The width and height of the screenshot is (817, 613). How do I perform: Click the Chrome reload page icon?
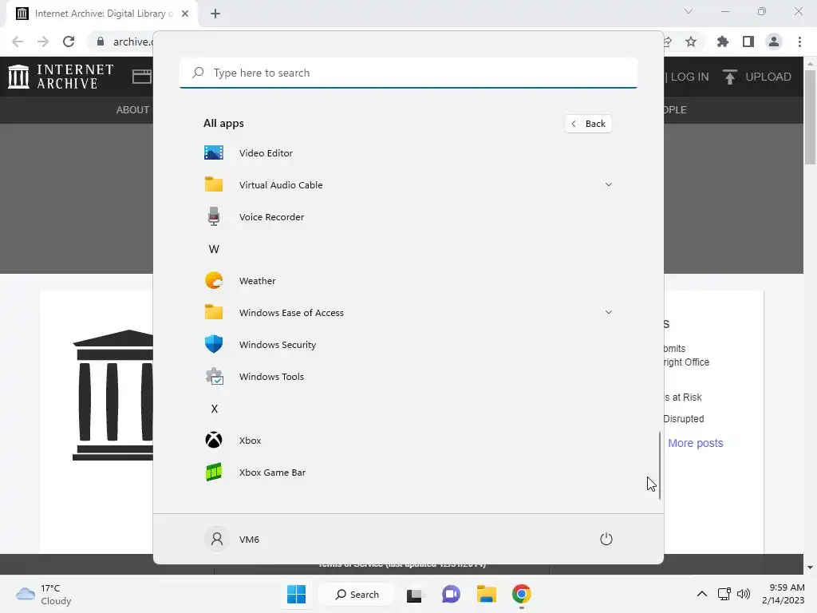tap(69, 42)
